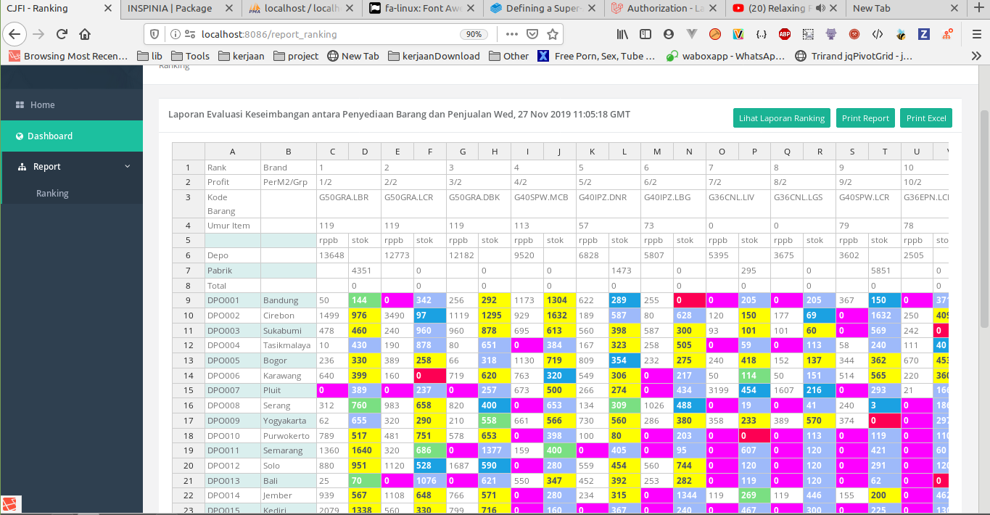Show more bookmarks overflow chevron
This screenshot has height=515, width=990.
point(976,56)
